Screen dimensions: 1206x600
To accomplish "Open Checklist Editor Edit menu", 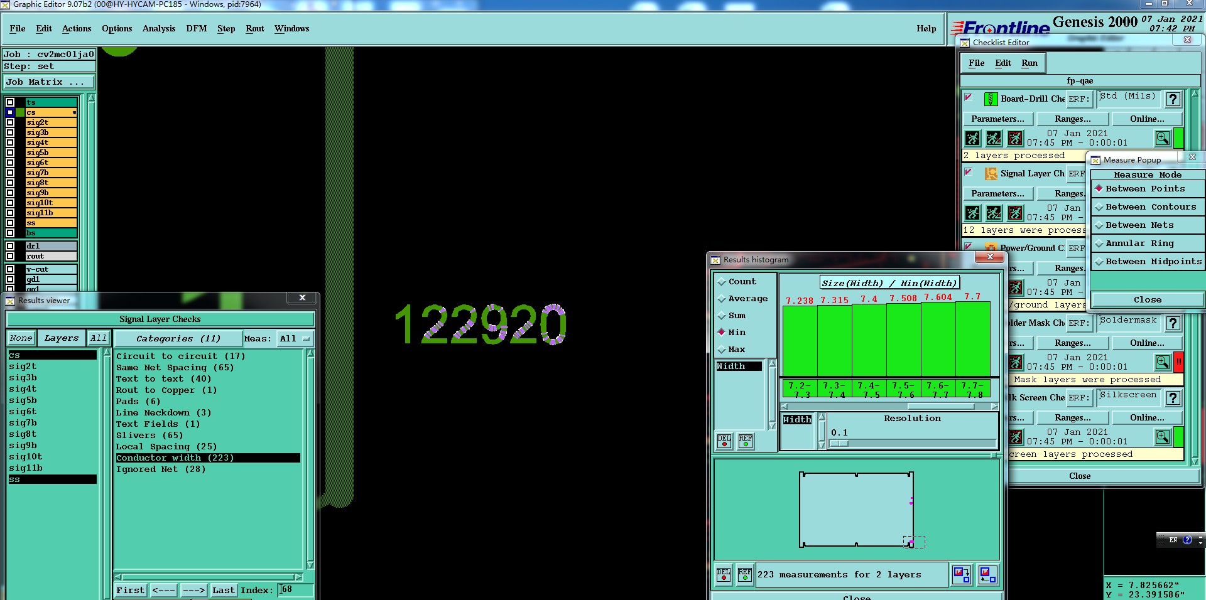I will tap(1003, 63).
